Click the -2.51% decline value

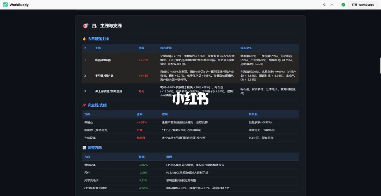[143, 173]
